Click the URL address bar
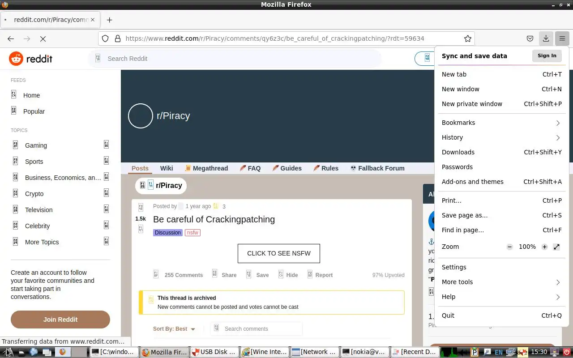 pos(286,38)
